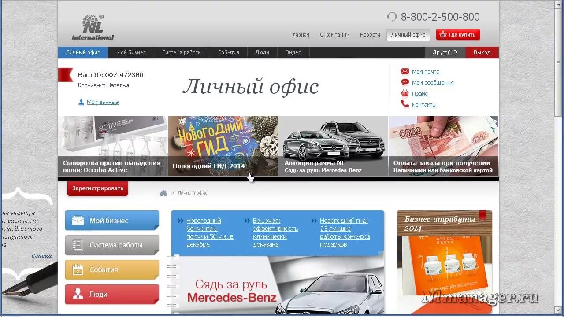
Task: Click the briefcase icon on Мой бизнес button
Action: (x=78, y=221)
